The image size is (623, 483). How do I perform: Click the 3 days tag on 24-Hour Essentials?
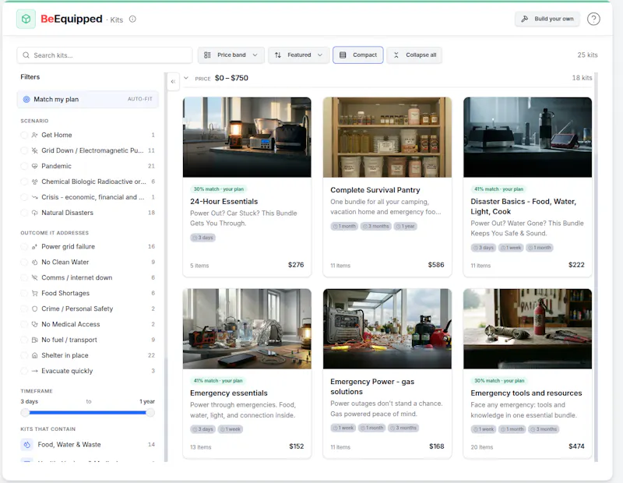(202, 238)
